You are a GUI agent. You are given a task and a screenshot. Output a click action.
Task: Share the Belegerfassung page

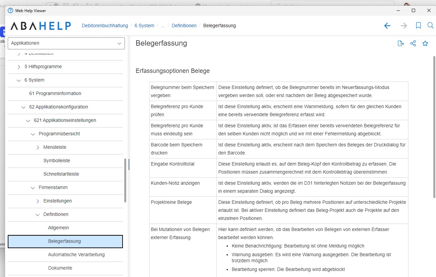click(413, 43)
